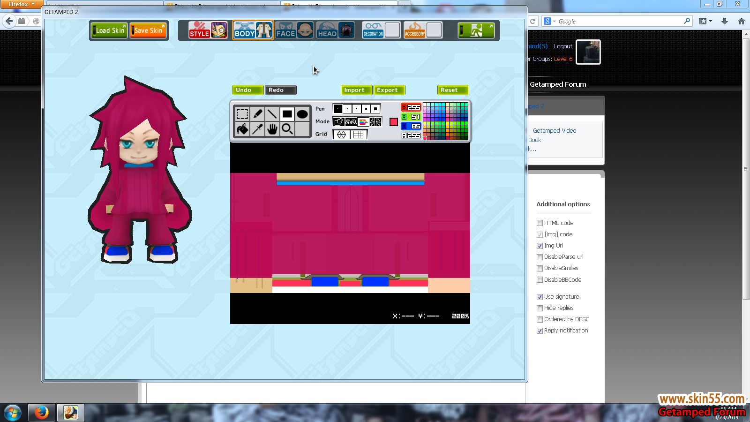Click the Import button
The image size is (750, 422).
click(x=356, y=90)
